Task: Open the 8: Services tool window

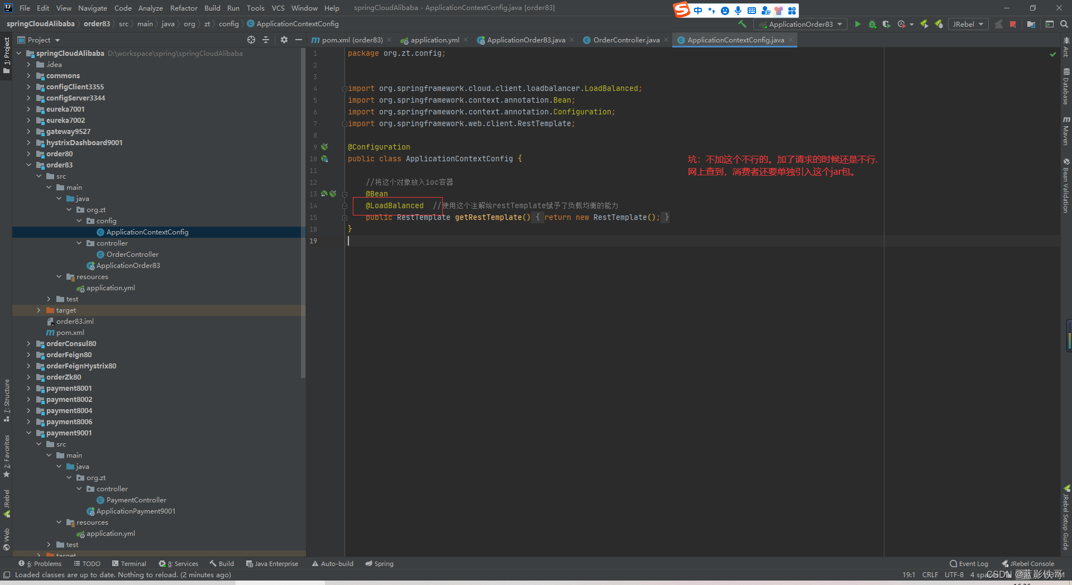Action: click(x=179, y=564)
